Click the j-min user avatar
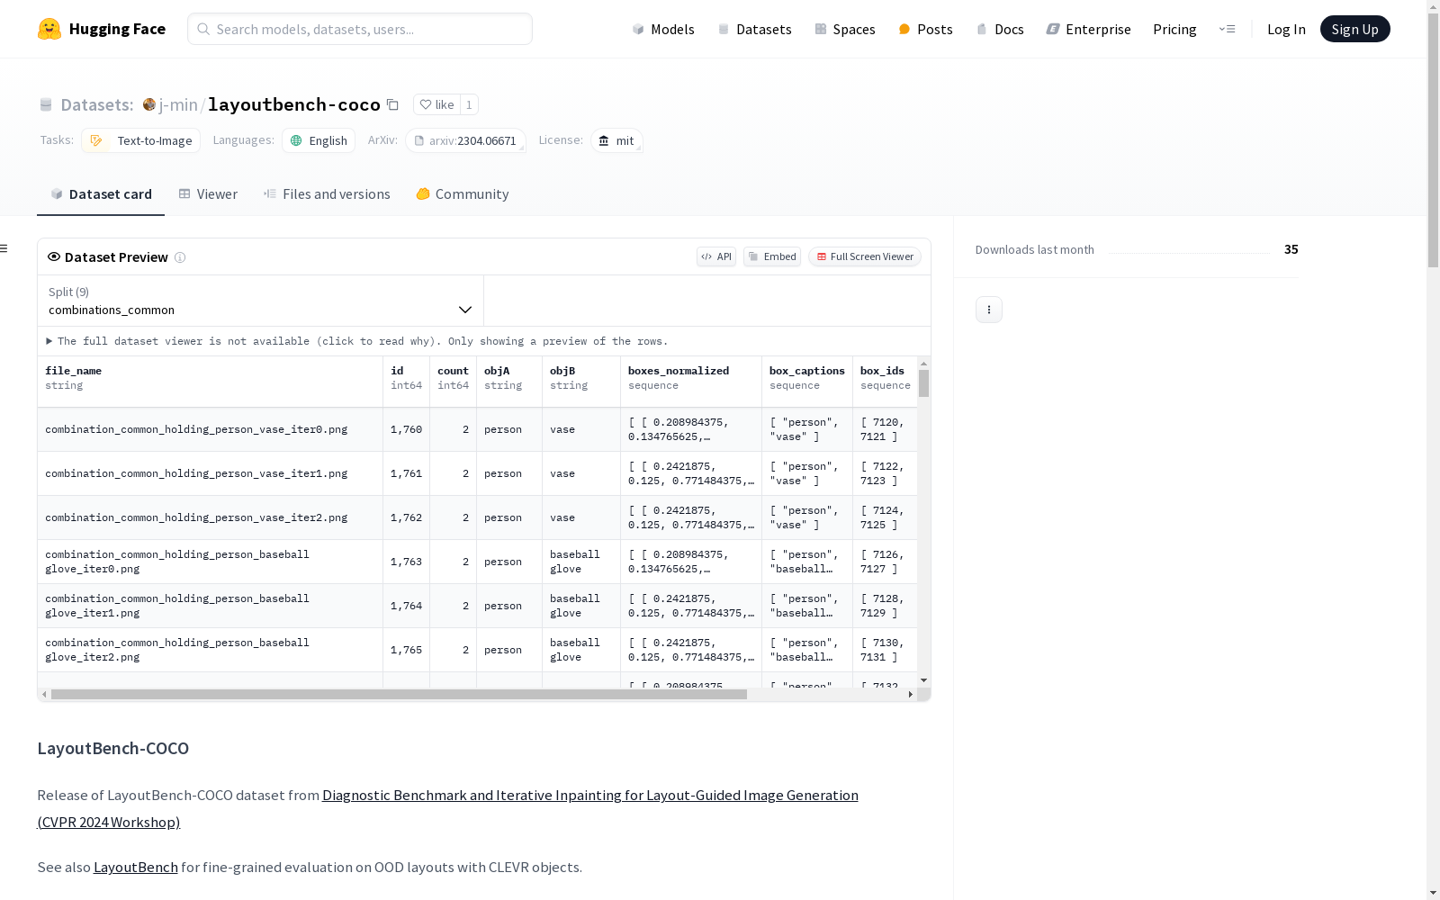The width and height of the screenshot is (1440, 900). tap(149, 104)
